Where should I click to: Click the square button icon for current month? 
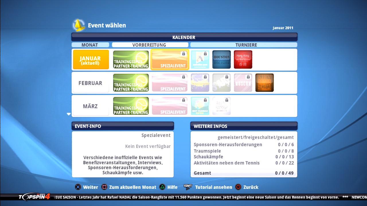104,187
